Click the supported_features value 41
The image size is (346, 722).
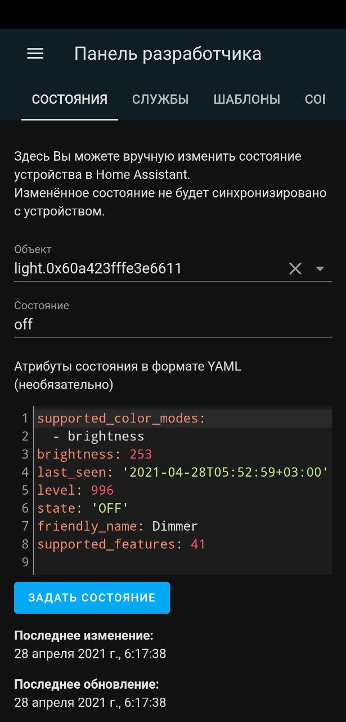click(197, 544)
